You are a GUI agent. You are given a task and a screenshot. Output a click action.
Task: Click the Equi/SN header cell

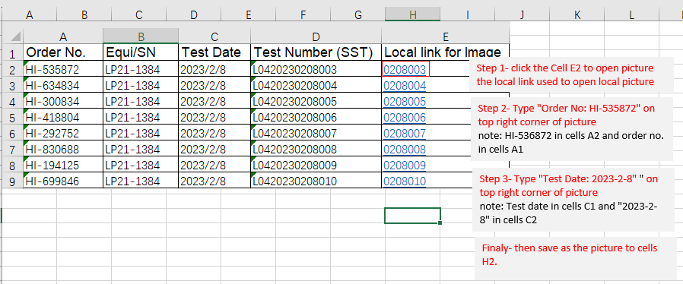click(x=141, y=52)
